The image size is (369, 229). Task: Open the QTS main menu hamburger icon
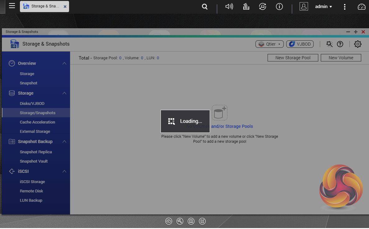click(x=12, y=6)
